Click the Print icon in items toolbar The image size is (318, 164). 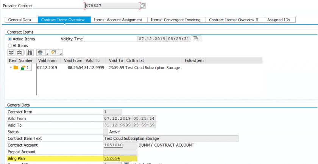pyautogui.click(x=40, y=53)
